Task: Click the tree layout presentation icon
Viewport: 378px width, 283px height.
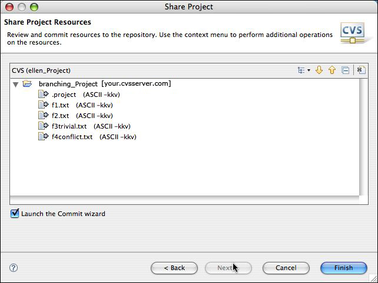Action: 301,70
